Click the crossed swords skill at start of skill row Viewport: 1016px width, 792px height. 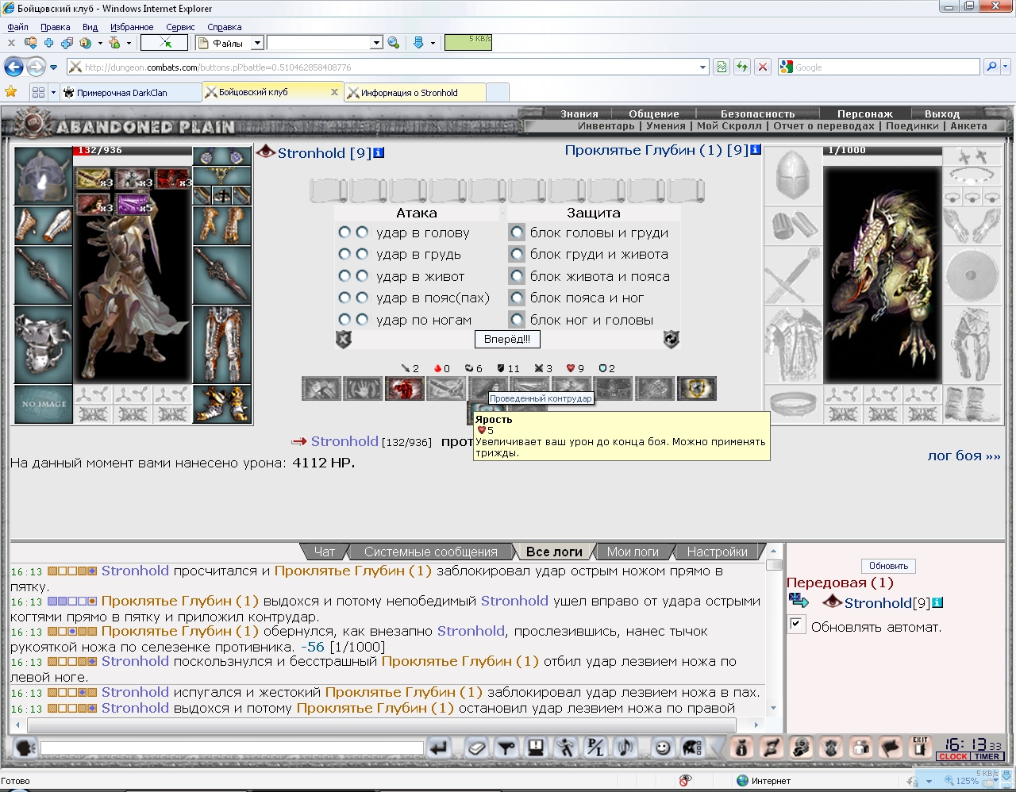321,388
